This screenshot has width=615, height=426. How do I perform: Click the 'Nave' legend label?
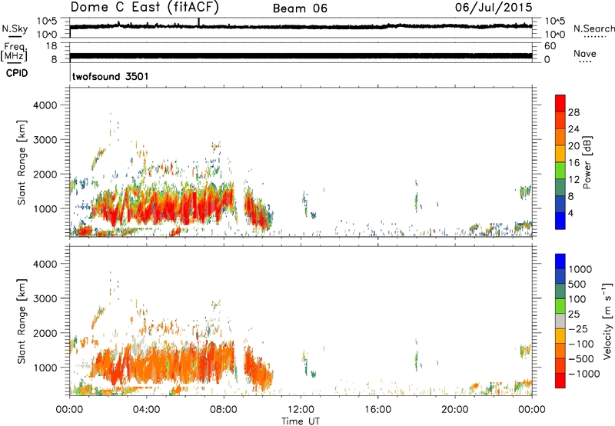click(x=585, y=53)
